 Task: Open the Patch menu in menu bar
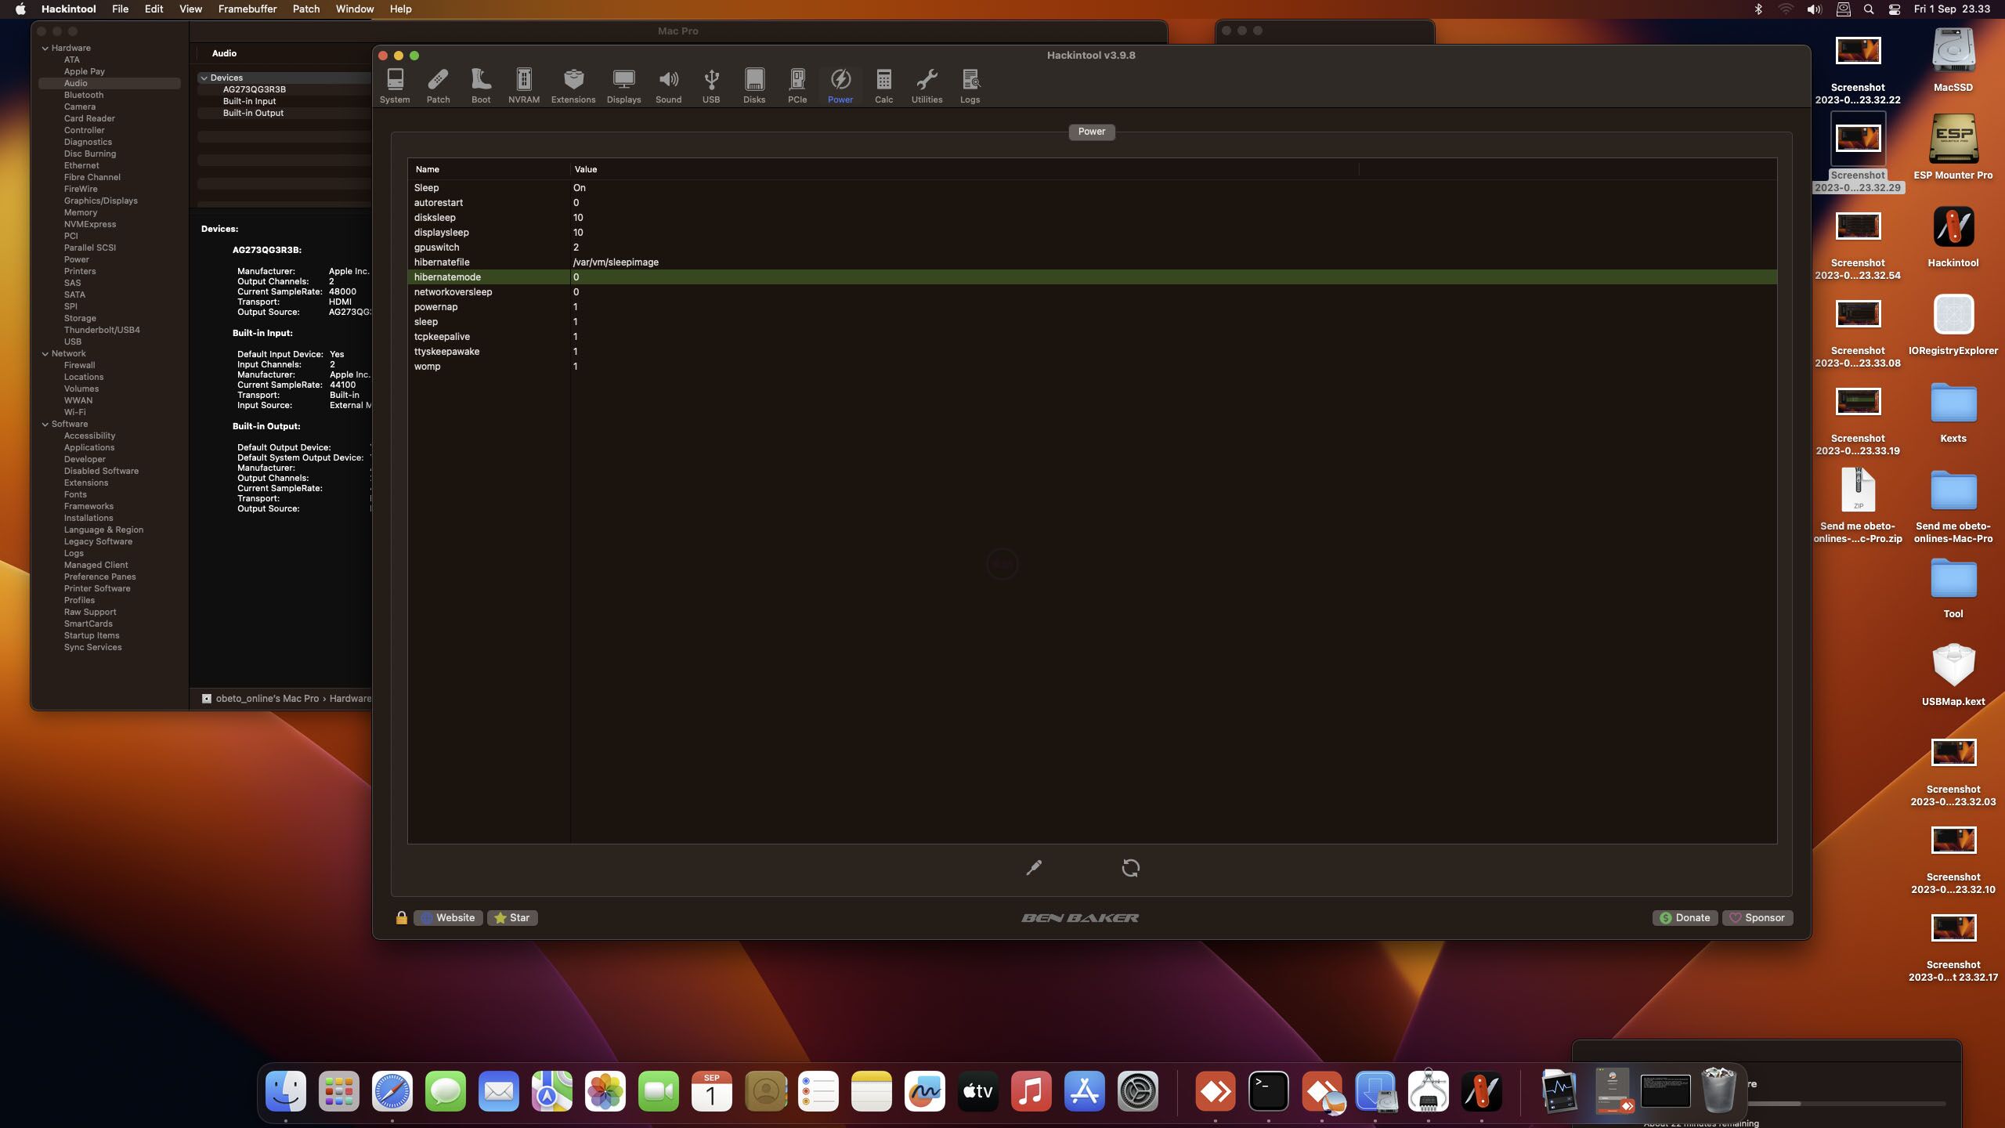(305, 9)
